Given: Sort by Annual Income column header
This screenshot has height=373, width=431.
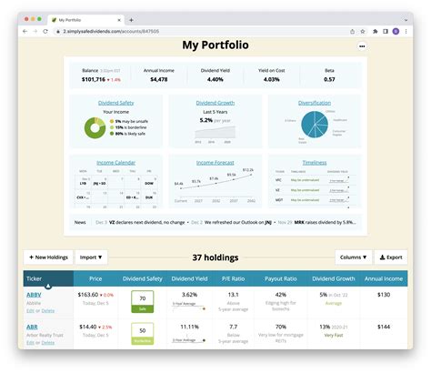Looking at the screenshot, I should (x=384, y=278).
